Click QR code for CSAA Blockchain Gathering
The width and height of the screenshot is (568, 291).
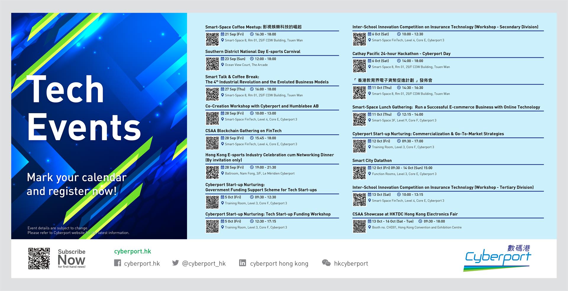(212, 143)
